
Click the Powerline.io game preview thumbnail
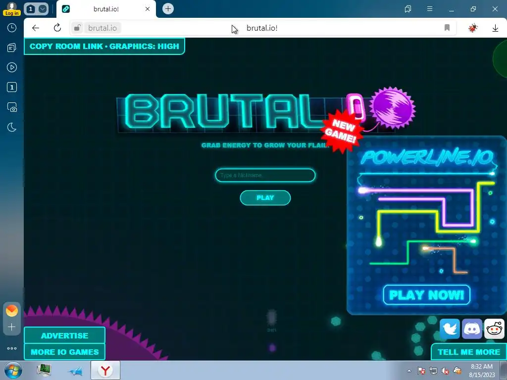tap(427, 226)
